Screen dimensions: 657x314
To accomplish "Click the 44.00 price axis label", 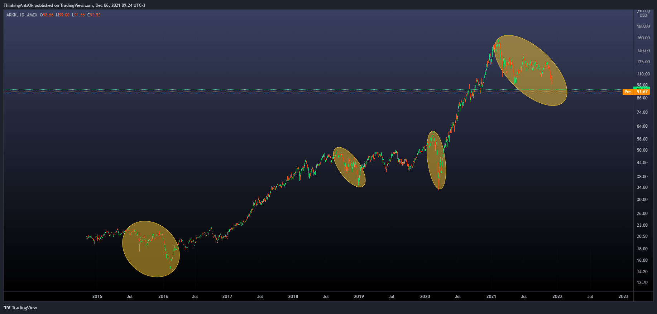I will 642,163.
